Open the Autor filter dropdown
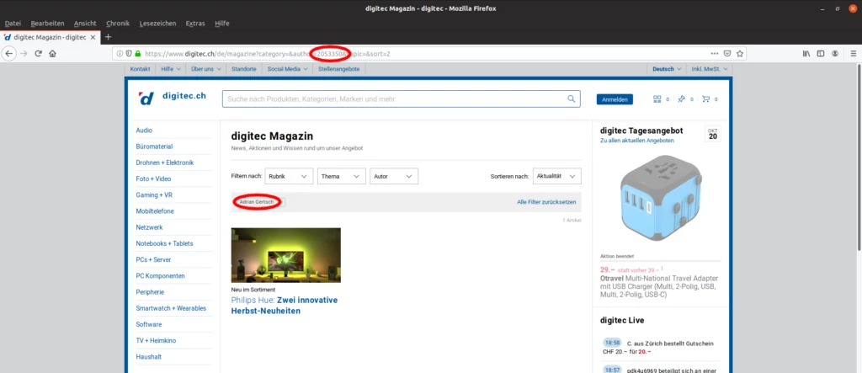 394,176
